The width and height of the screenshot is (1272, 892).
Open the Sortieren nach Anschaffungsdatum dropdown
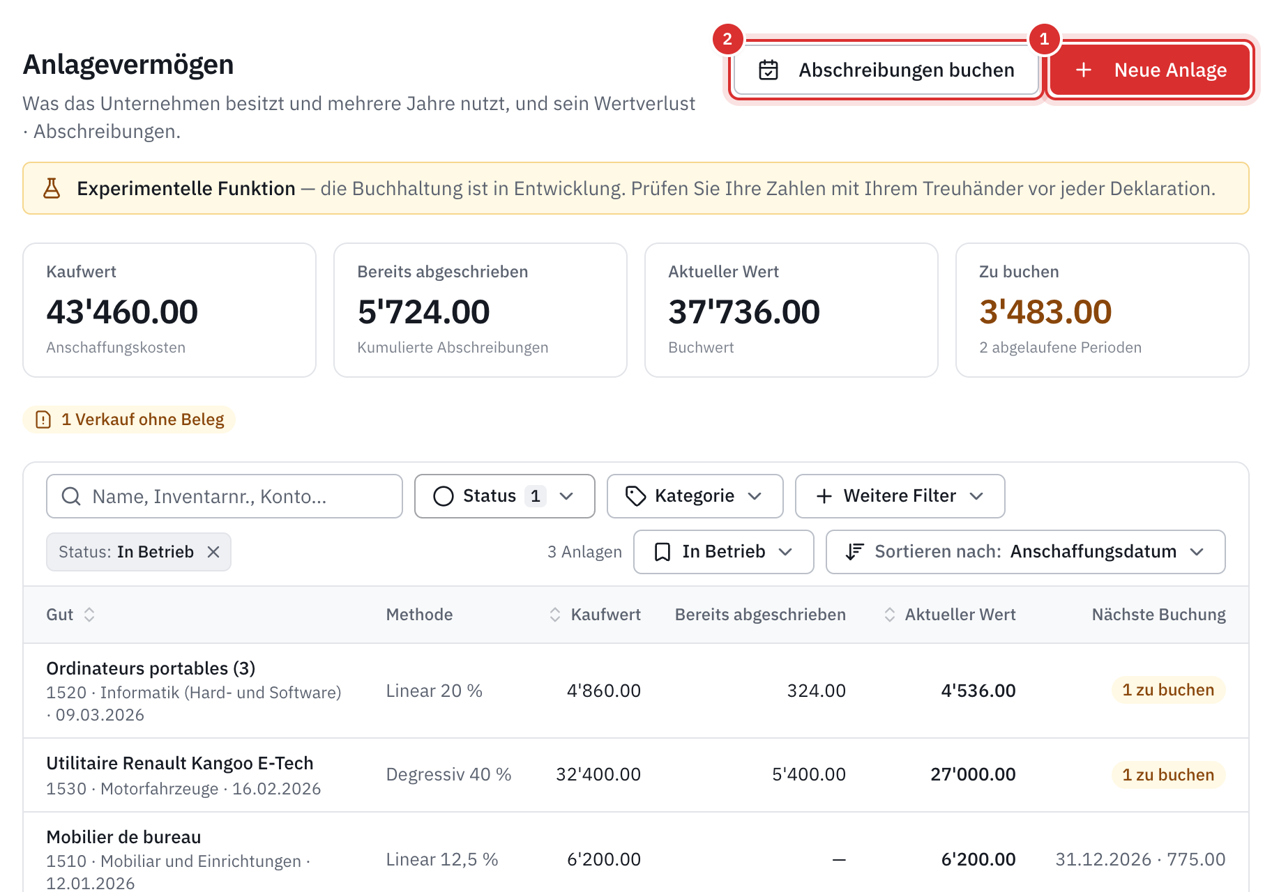click(1026, 552)
